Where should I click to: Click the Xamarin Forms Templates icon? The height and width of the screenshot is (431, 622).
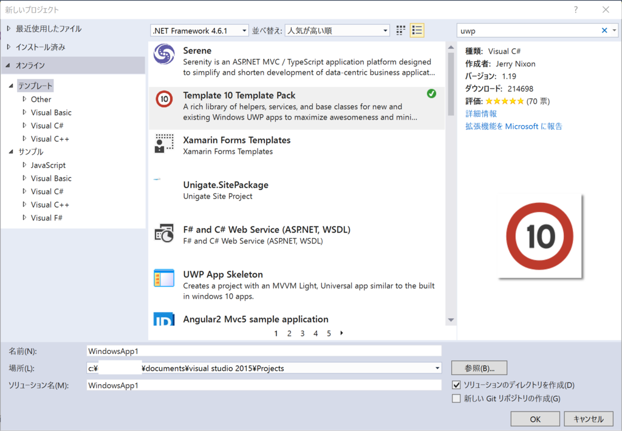(164, 143)
